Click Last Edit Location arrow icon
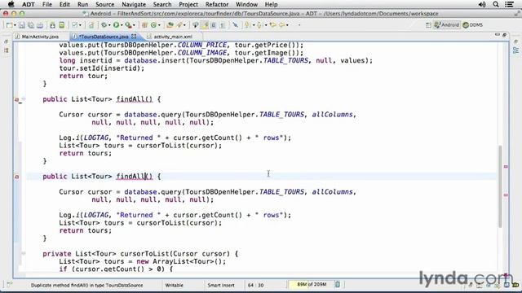This screenshot has width=522, height=293. point(273,25)
